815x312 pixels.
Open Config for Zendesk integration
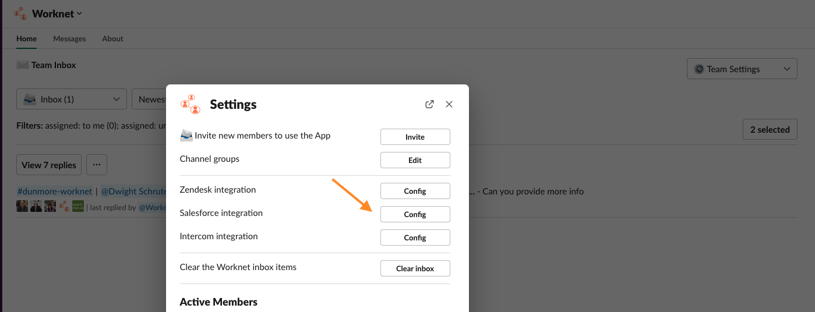415,191
